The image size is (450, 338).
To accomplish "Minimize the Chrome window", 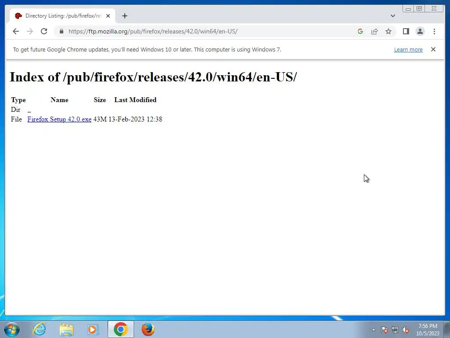I will (x=408, y=9).
